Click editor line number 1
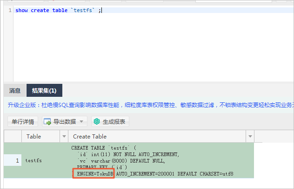 point(10,10)
